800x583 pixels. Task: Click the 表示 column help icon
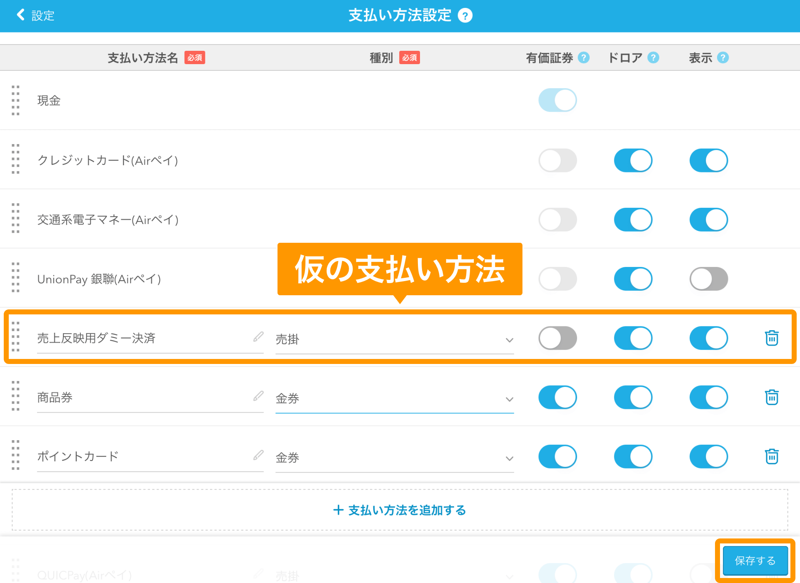tap(723, 57)
